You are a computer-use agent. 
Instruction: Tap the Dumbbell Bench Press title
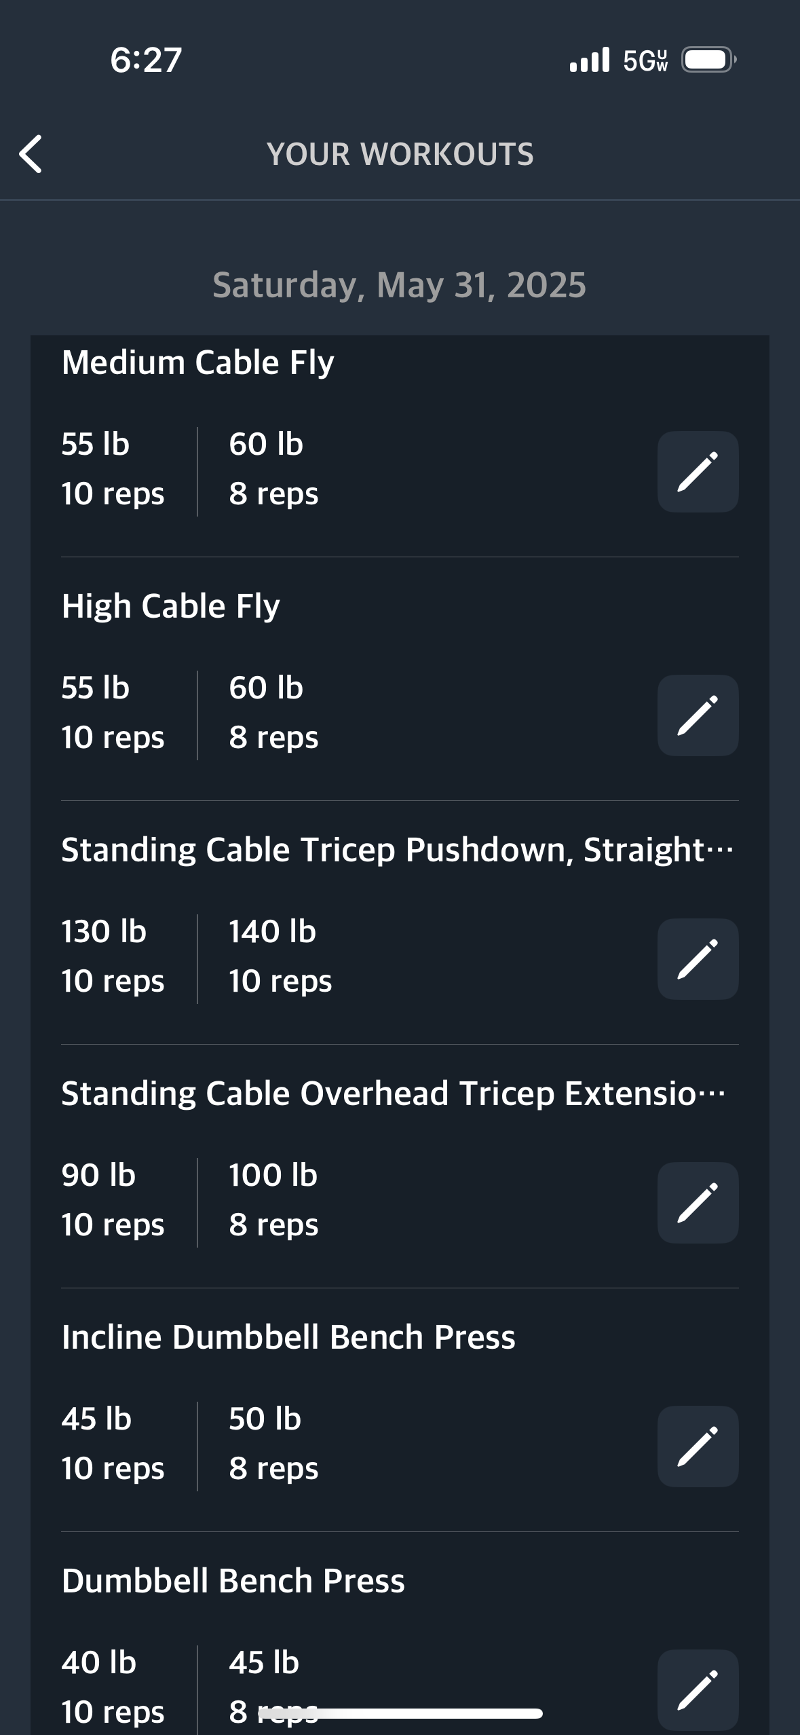[233, 1581]
